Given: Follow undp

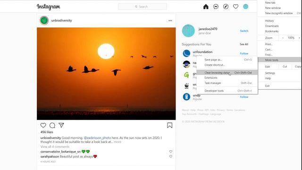Looking at the screenshot, I should pos(244,97).
